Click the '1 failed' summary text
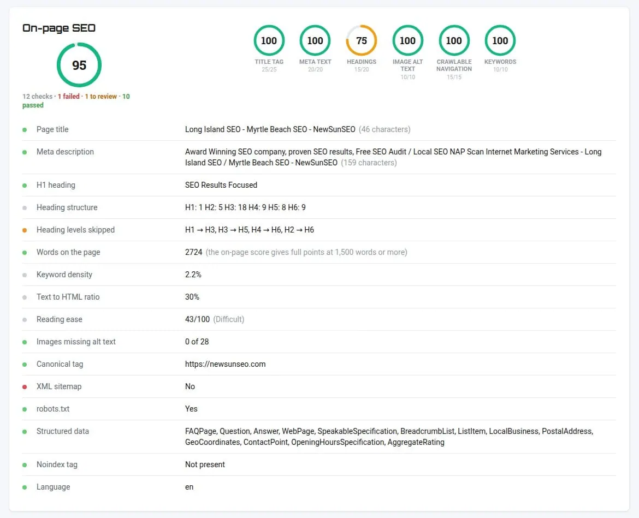The height and width of the screenshot is (518, 639). (68, 97)
